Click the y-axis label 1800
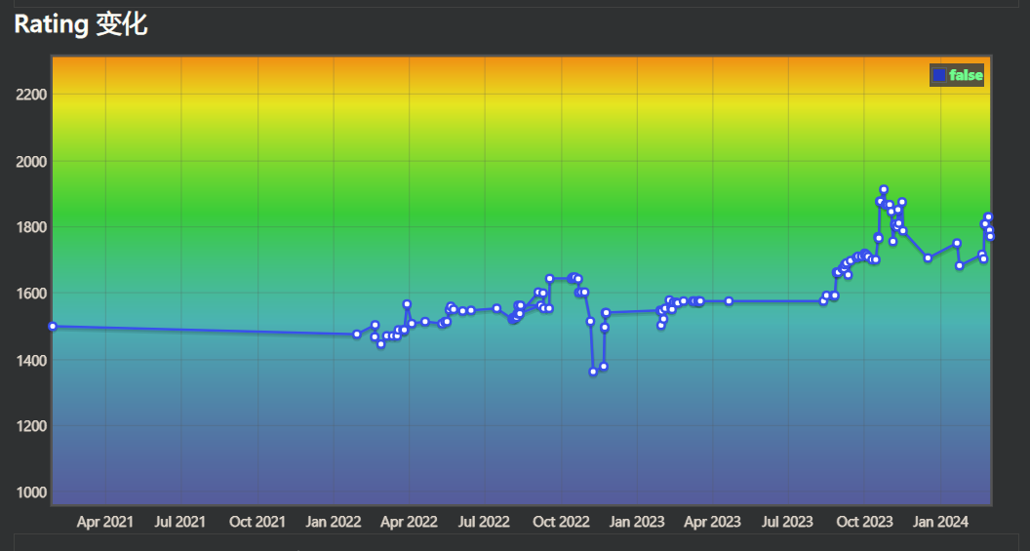1030x551 pixels. 31,227
